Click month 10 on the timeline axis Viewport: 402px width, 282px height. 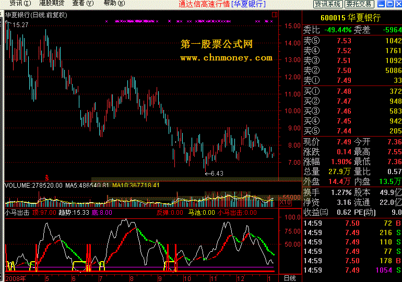tap(187, 278)
